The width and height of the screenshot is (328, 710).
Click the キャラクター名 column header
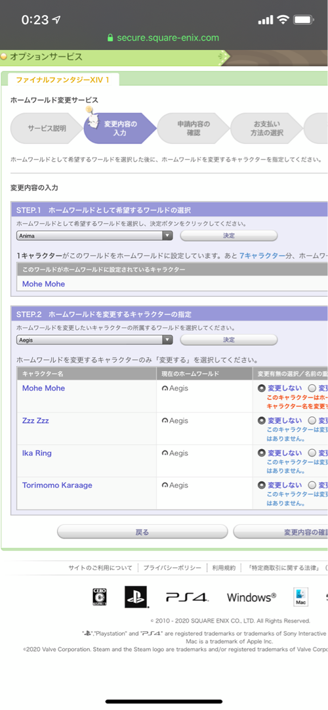(x=87, y=374)
